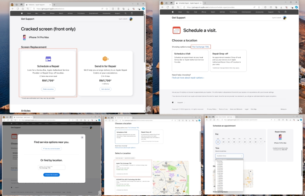This screenshot has width=305, height=196.
Task: Click the address field containing The Exchange TRX
Action: click(52, 167)
